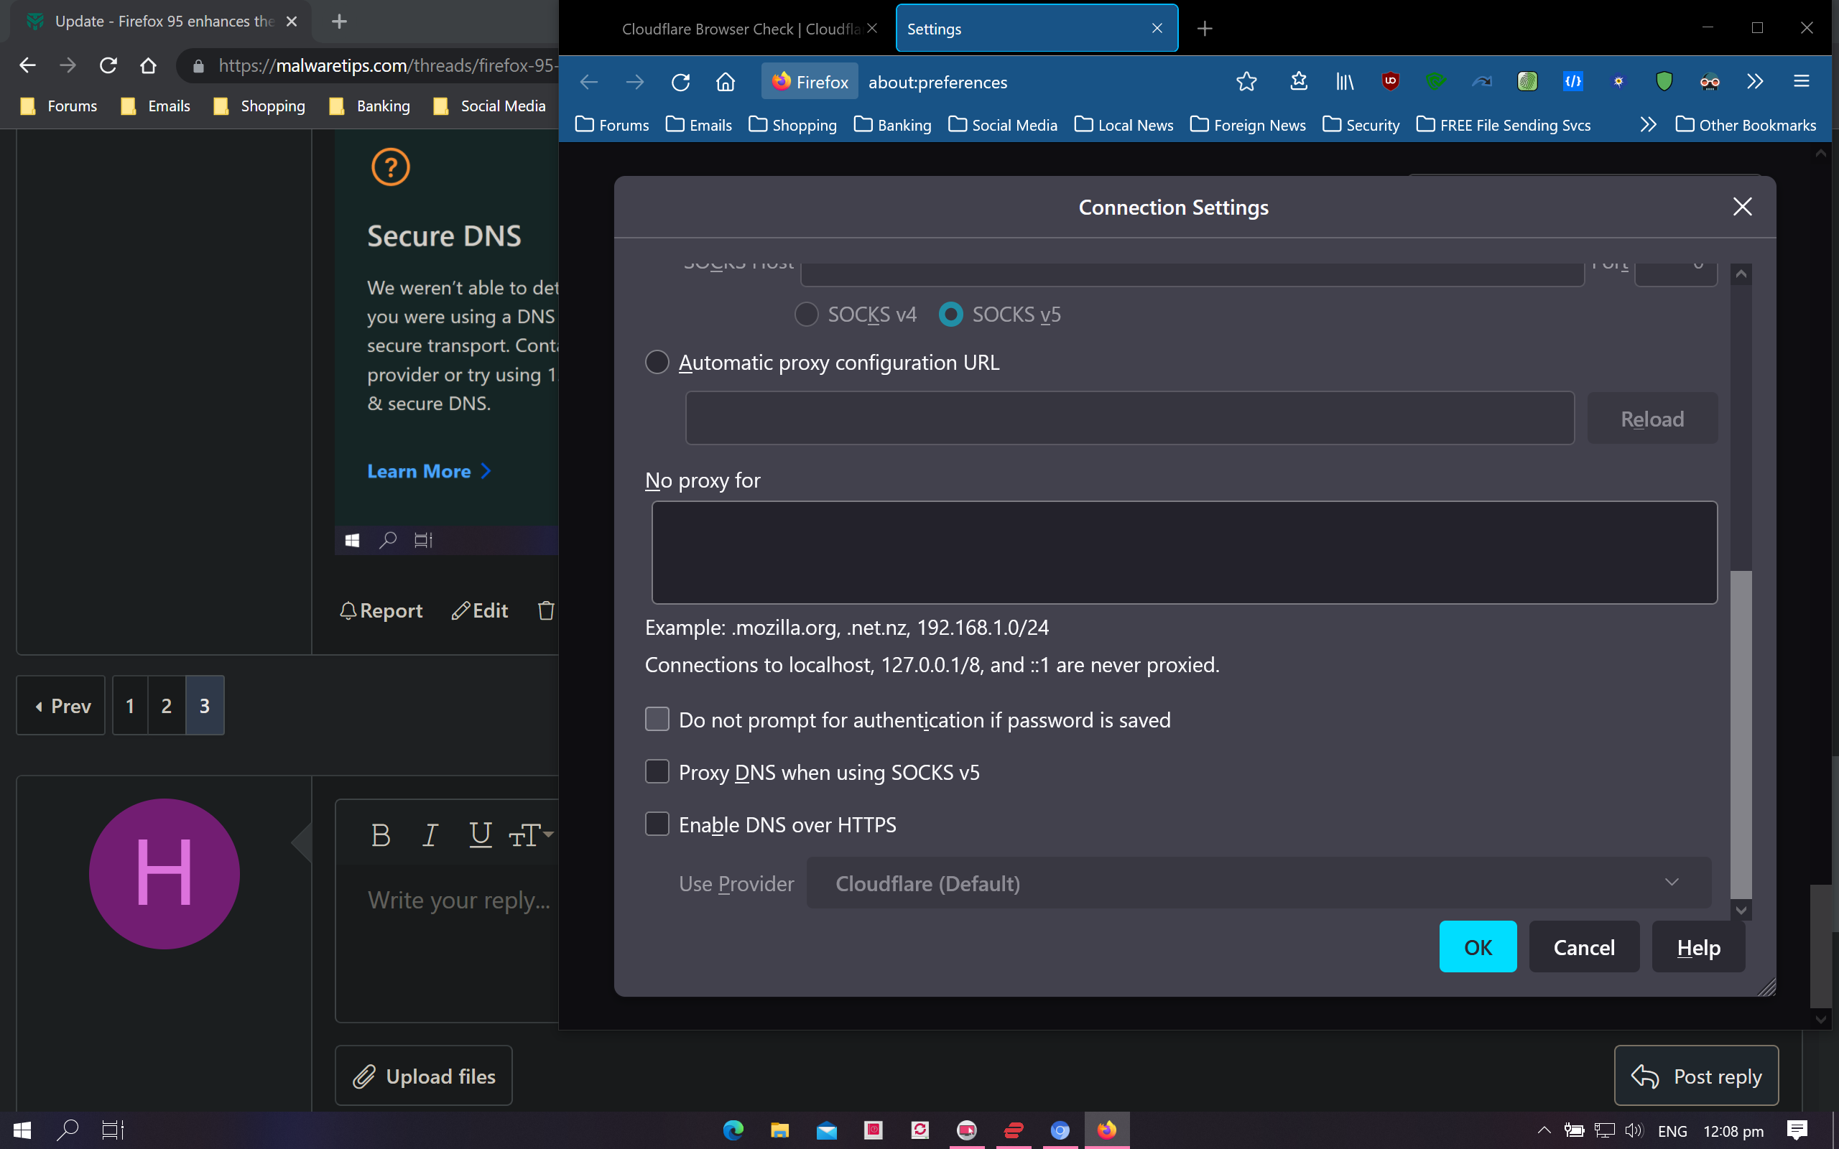Open Chrome from the Windows taskbar

(1060, 1131)
